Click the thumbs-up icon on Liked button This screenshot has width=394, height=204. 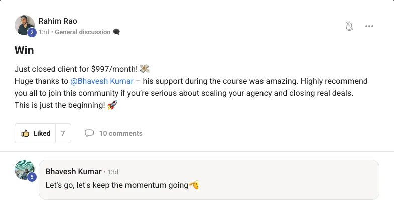click(25, 133)
